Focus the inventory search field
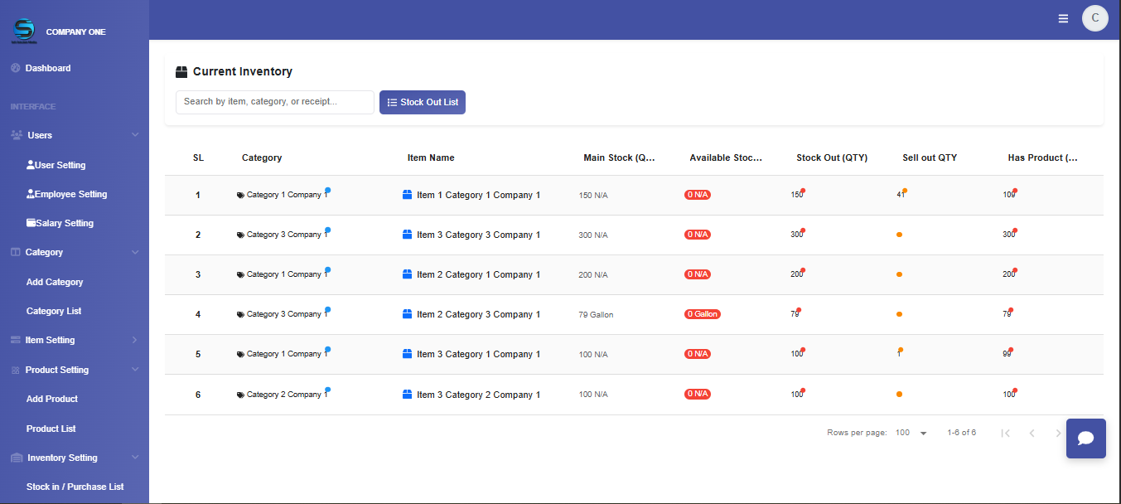The width and height of the screenshot is (1121, 504). pyautogui.click(x=275, y=102)
